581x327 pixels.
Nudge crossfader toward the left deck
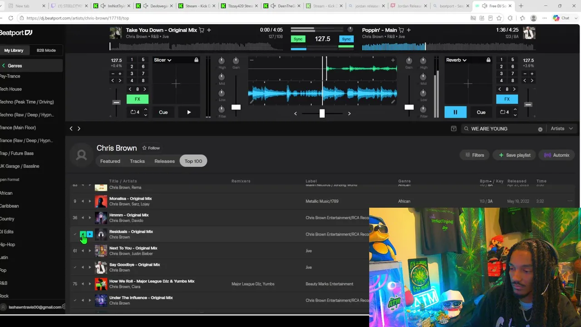(295, 114)
